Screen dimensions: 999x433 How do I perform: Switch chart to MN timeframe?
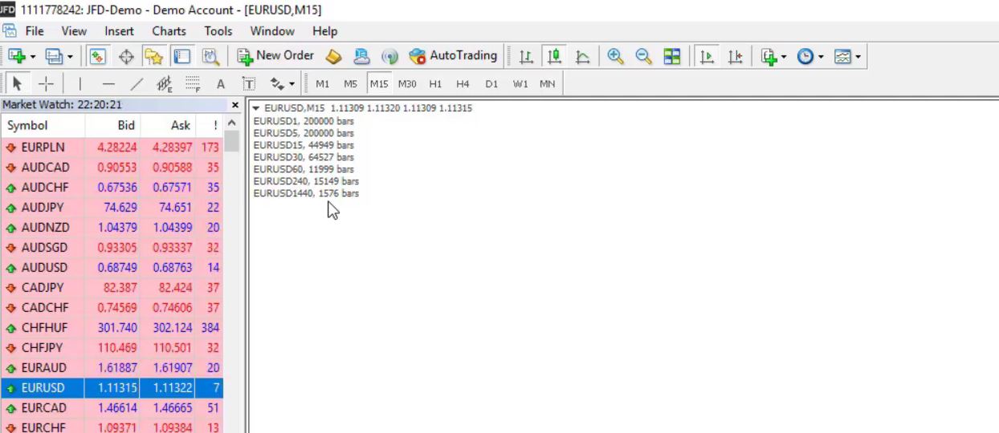pyautogui.click(x=547, y=83)
